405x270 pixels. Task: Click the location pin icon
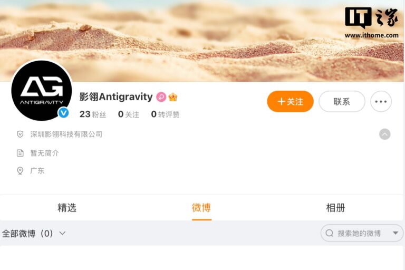tap(20, 171)
